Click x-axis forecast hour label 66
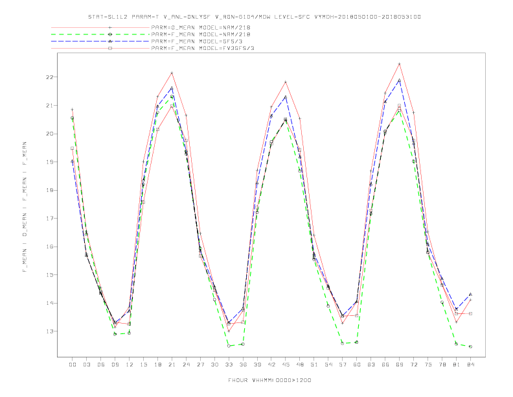Image resolution: width=513 pixels, height=397 pixels. (385, 365)
